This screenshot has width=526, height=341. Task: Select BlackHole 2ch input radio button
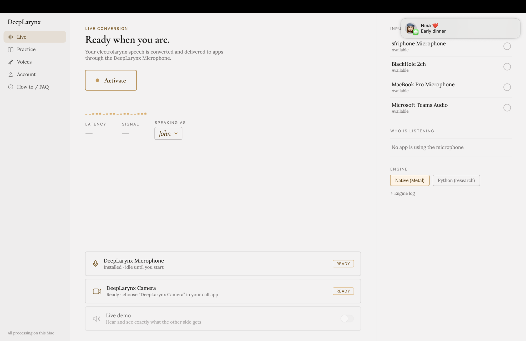(x=507, y=67)
